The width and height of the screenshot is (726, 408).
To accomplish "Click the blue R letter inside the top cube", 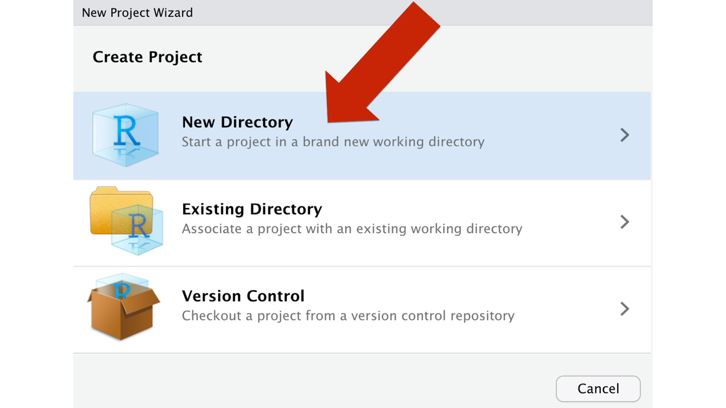I will (126, 131).
